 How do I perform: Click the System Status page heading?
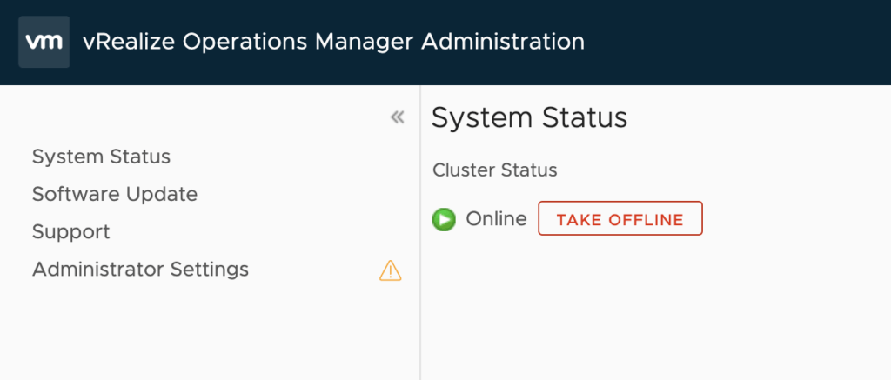coord(529,117)
